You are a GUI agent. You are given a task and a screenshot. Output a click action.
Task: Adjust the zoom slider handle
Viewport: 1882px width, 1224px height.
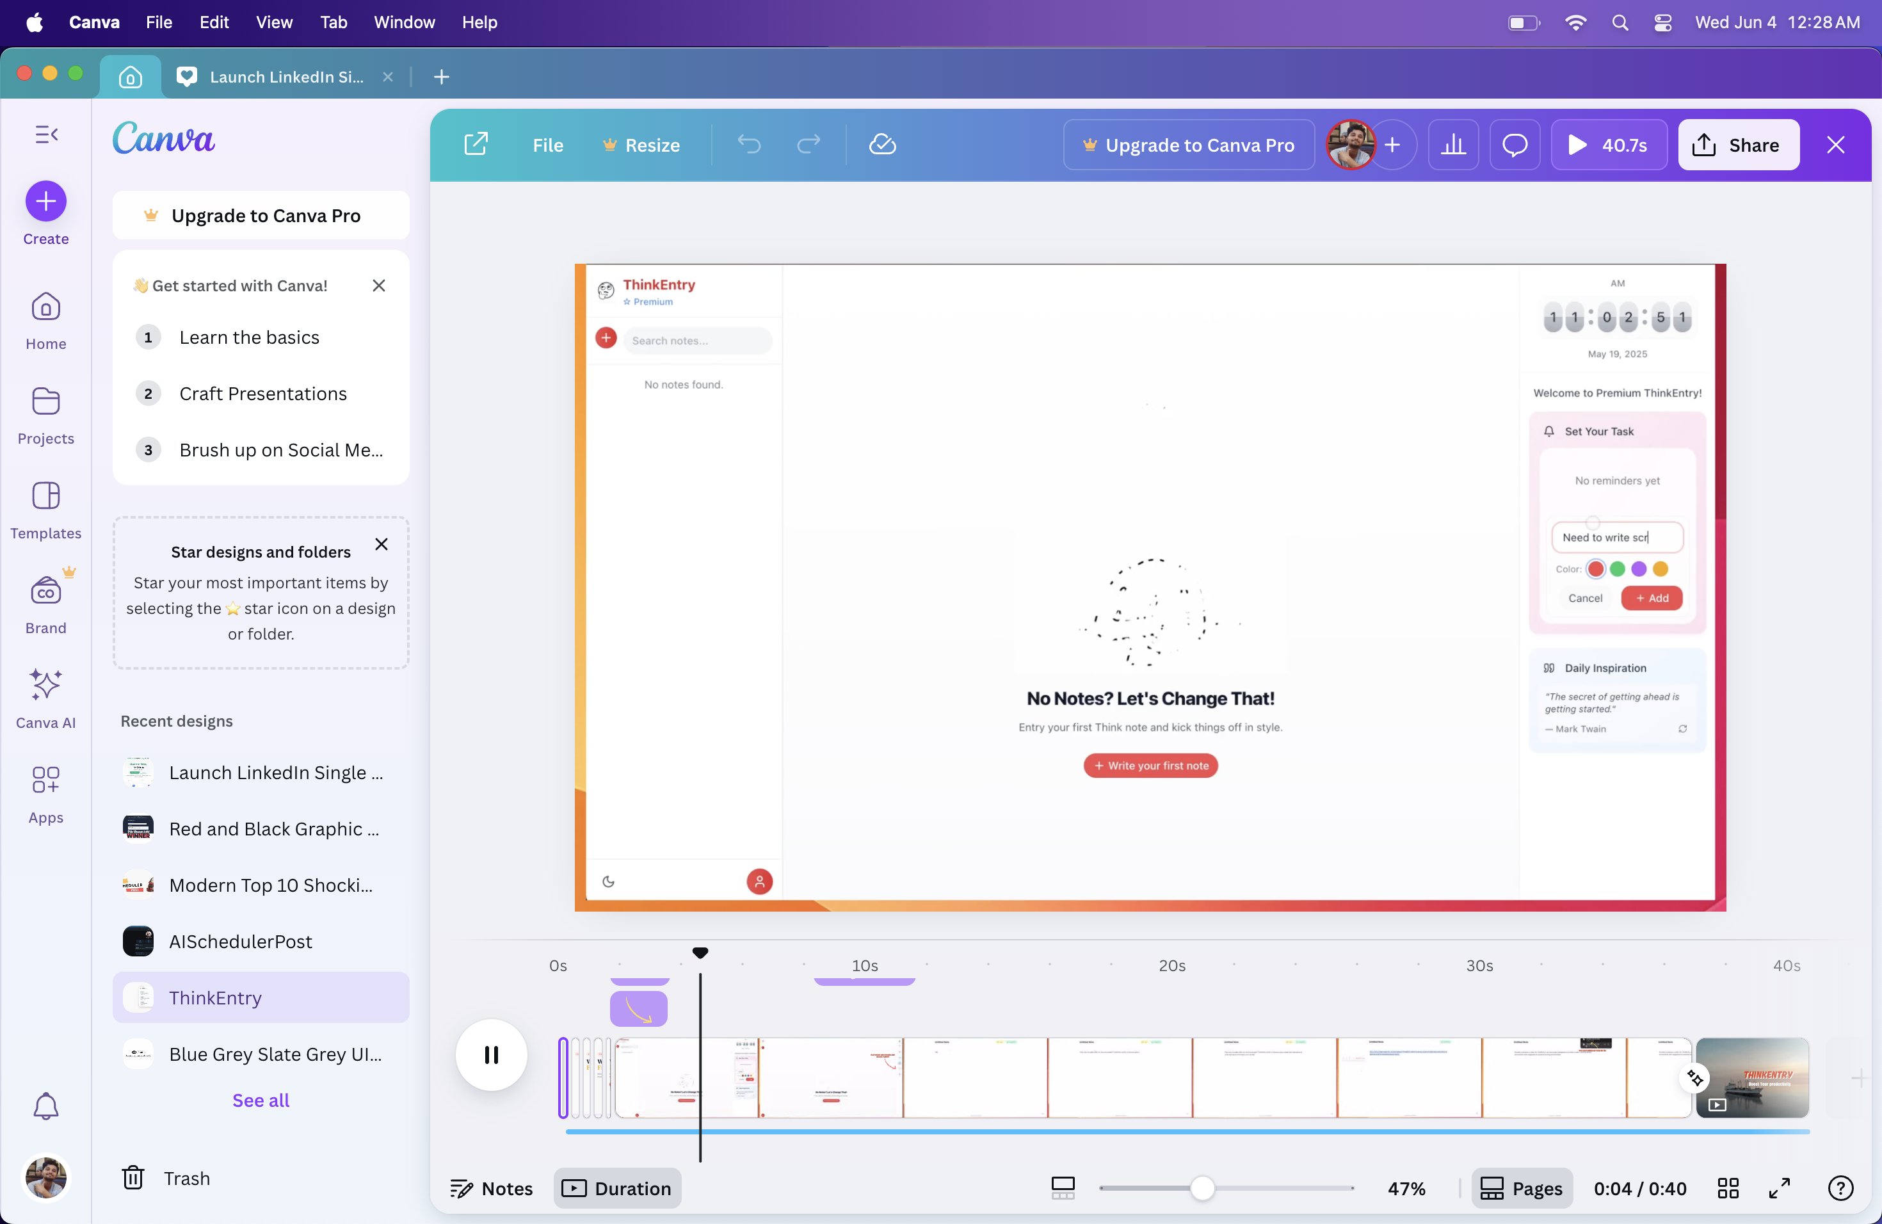[1202, 1188]
